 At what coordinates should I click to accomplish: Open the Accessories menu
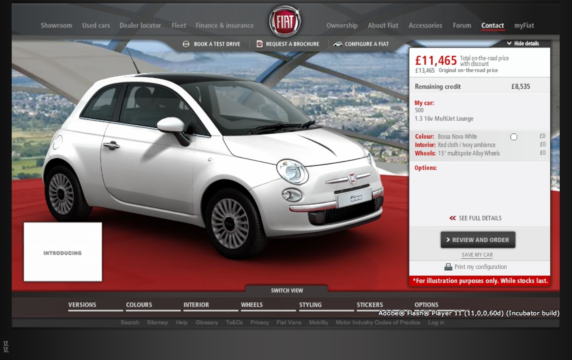tap(425, 25)
